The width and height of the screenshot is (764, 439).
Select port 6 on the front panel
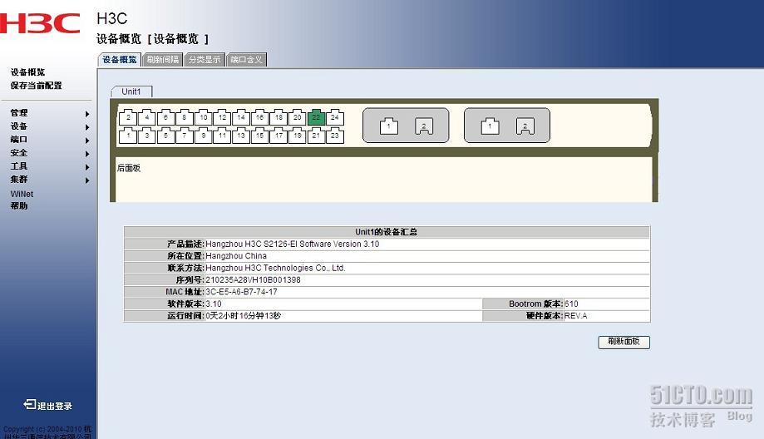[165, 117]
